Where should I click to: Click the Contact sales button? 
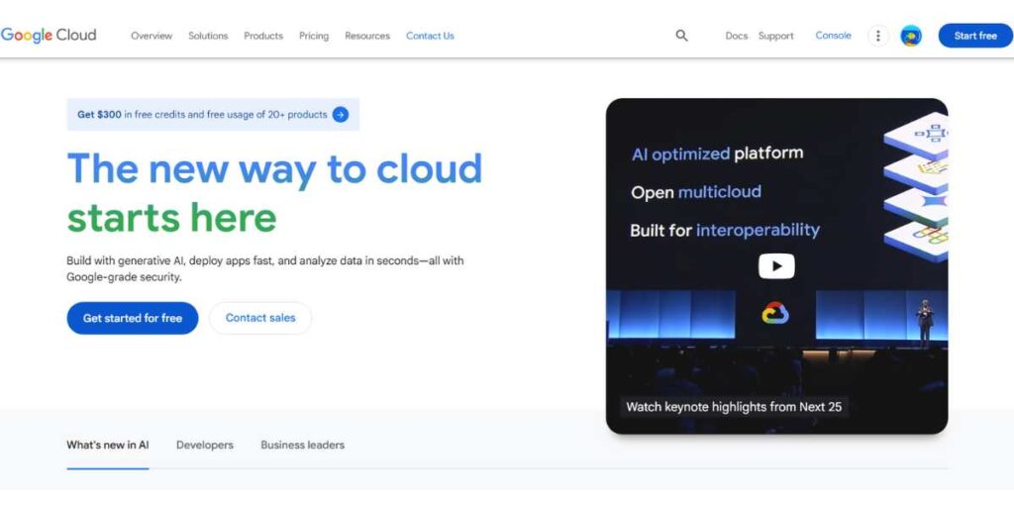(x=260, y=318)
